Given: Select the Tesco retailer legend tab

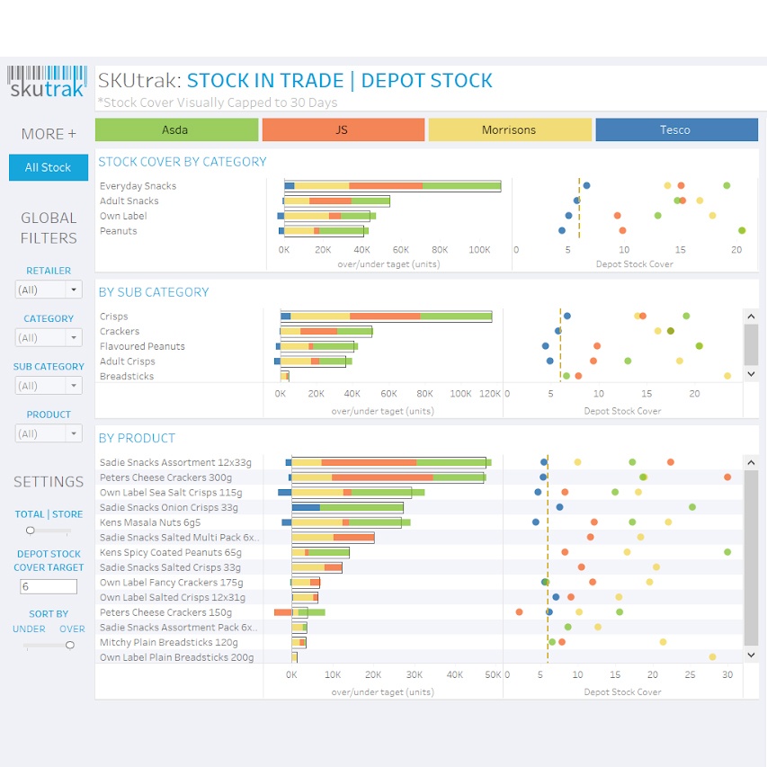Looking at the screenshot, I should [x=676, y=130].
